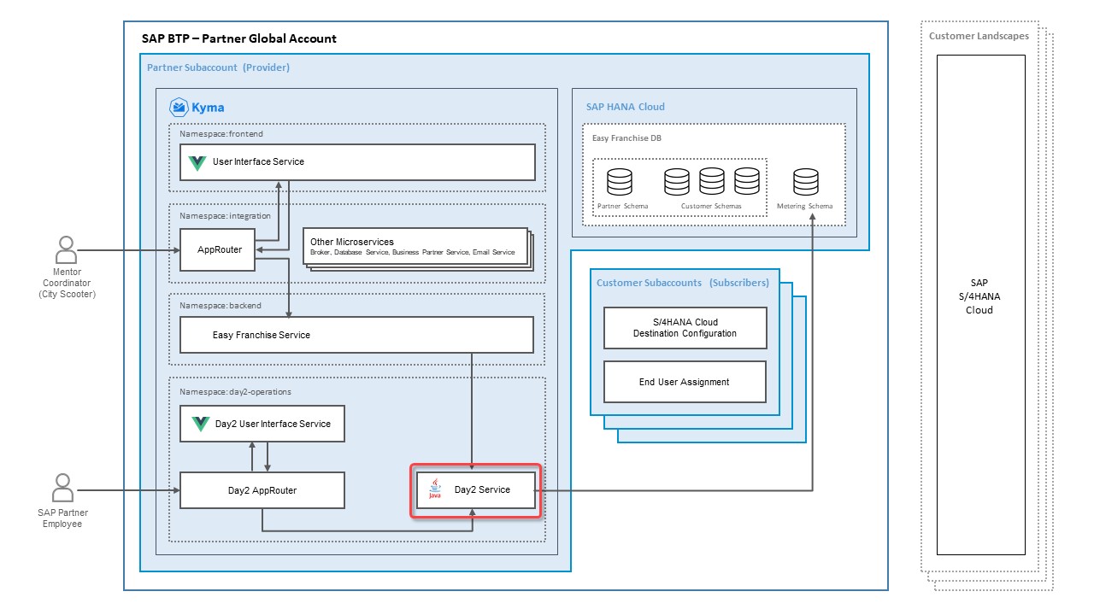This screenshot has width=1094, height=615.
Task: Click the Partner Schema caption
Action: [622, 206]
